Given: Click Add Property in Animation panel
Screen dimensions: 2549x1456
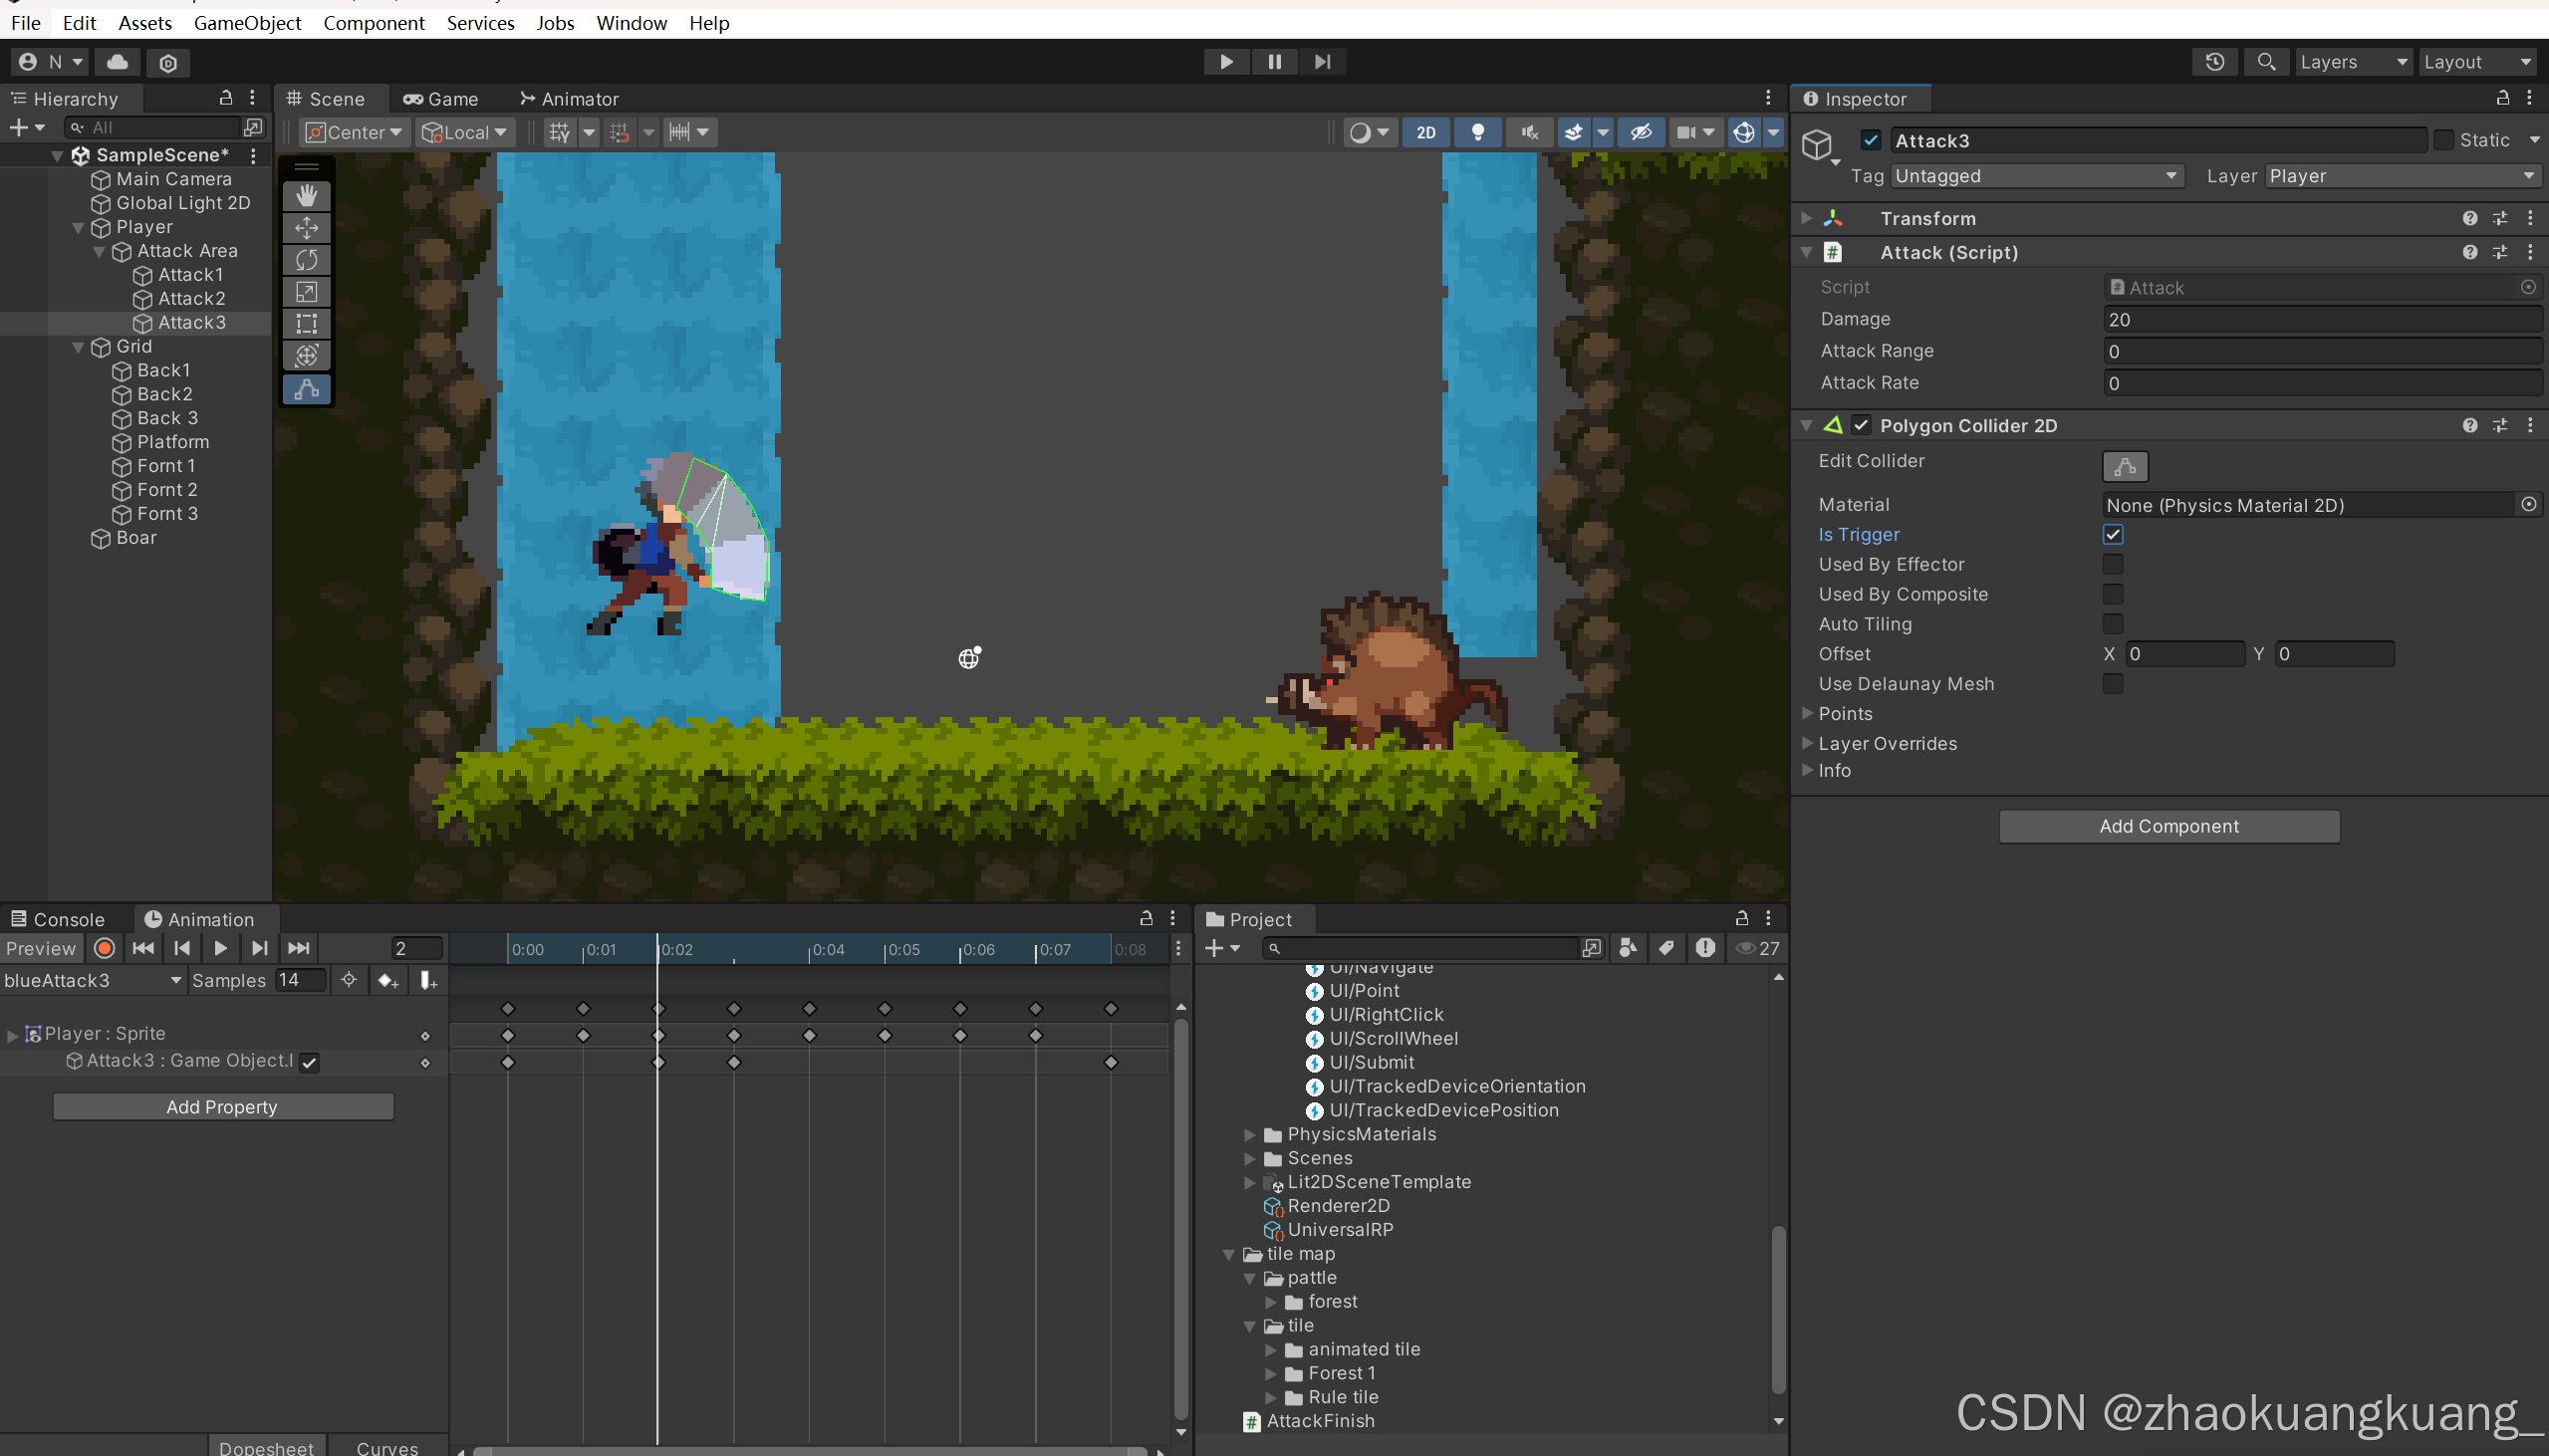Looking at the screenshot, I should pyautogui.click(x=222, y=1107).
